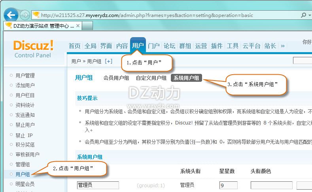Click the 星星数 field showing 9
Image resolution: width=312 pixels, height=192 pixels.
tap(228, 185)
